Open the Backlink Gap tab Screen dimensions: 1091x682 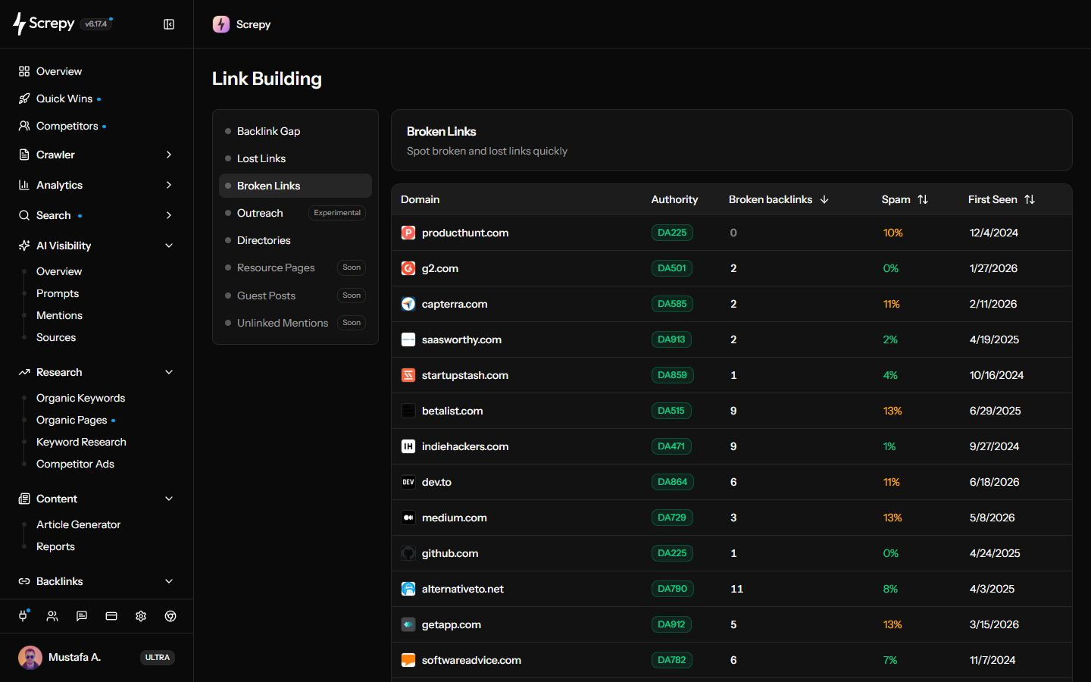(295, 131)
